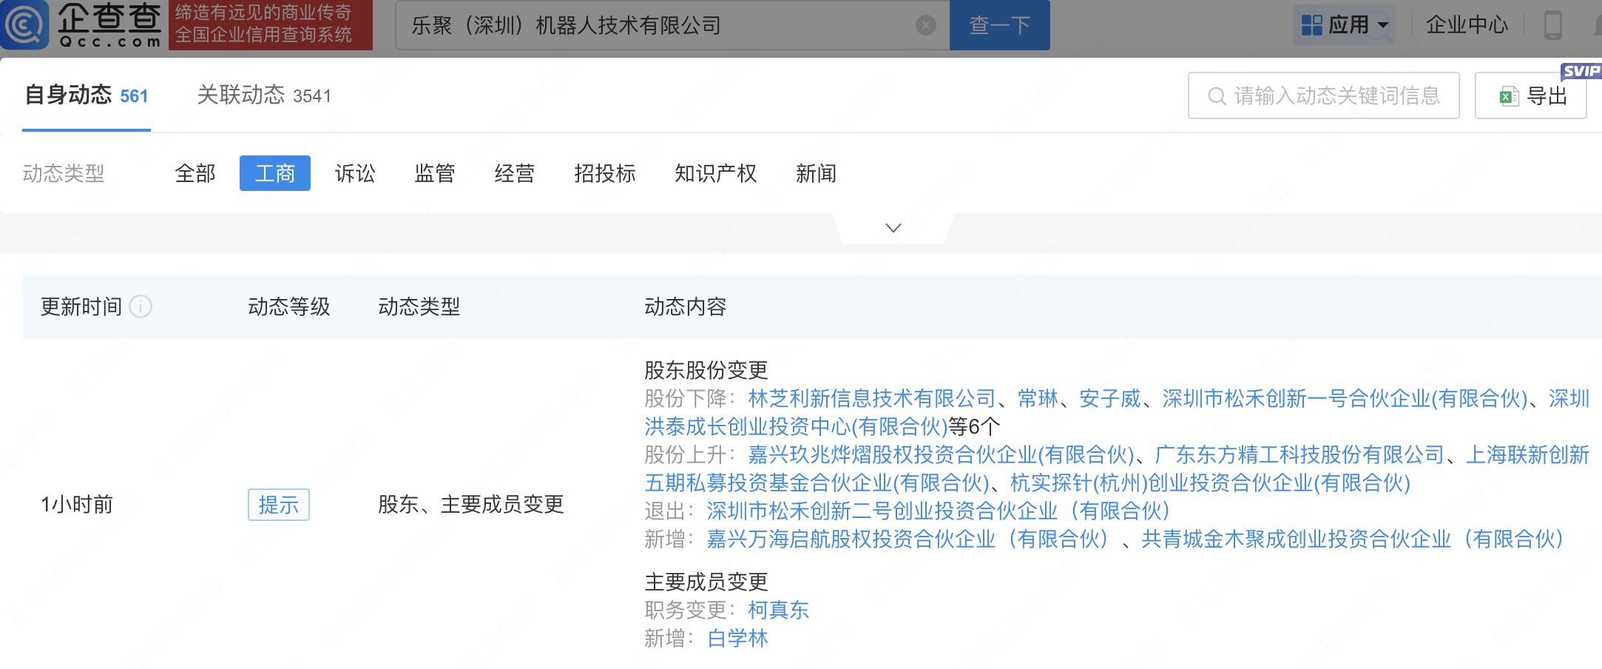Expand the filter panel chevron
1602x669 pixels.
click(893, 228)
